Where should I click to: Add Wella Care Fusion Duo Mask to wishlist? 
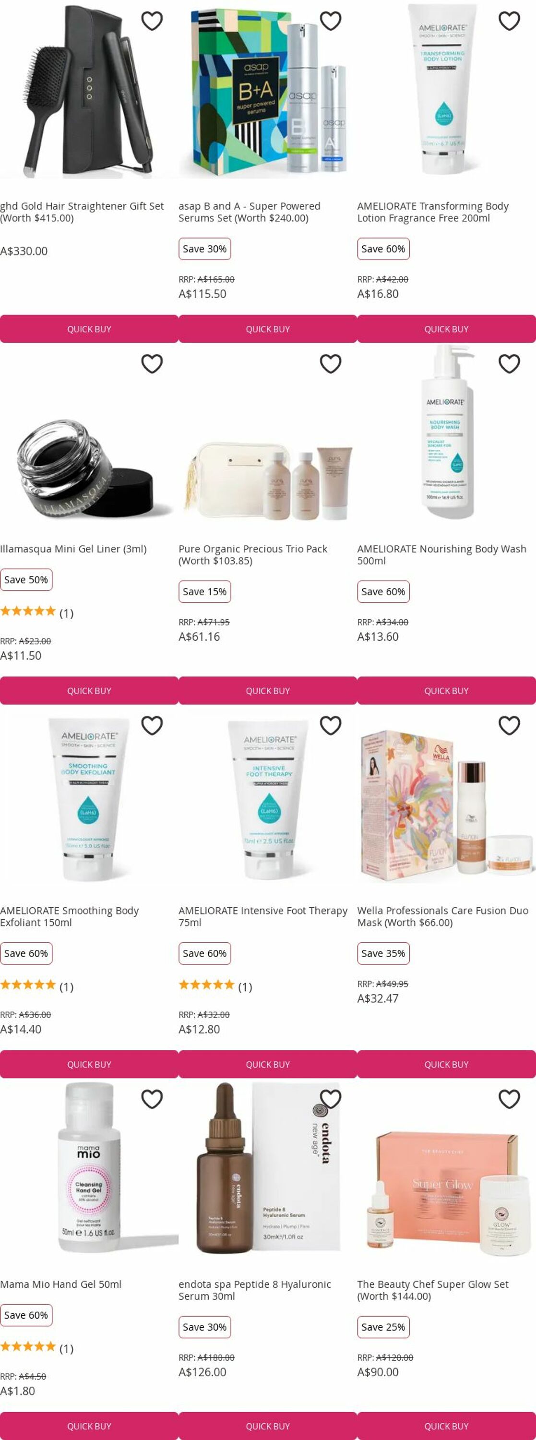[x=509, y=726]
